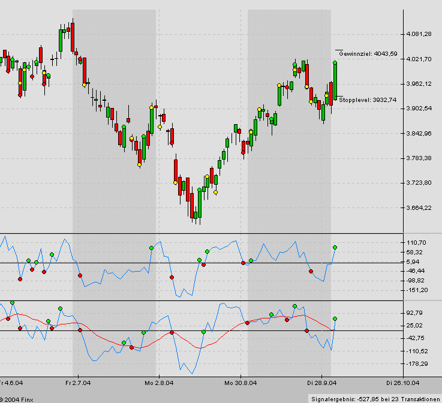The width and height of the screenshot is (442, 403).
Task: Click green signal dot ending lower oscillator
Action: [x=335, y=319]
